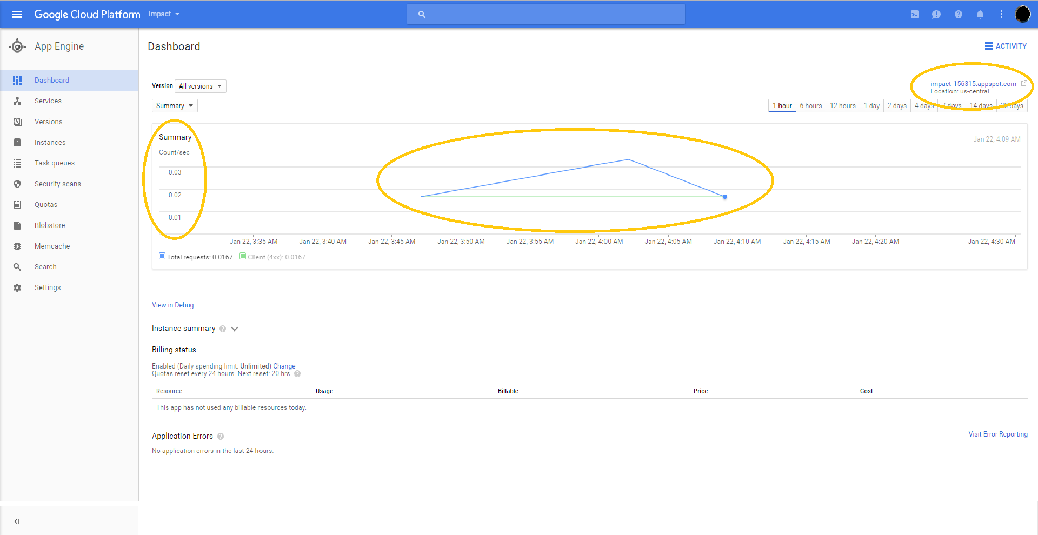Open Memcache in the sidebar
1038x535 pixels.
click(69, 246)
